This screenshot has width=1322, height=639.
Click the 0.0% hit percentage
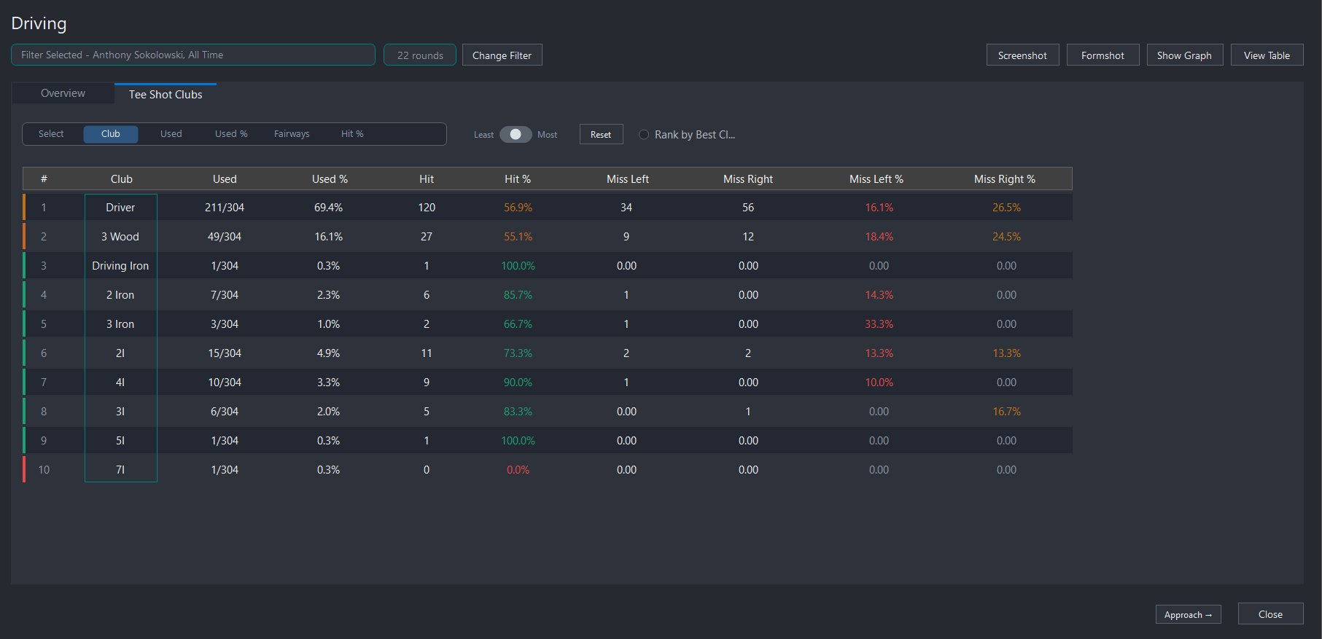[x=518, y=470]
